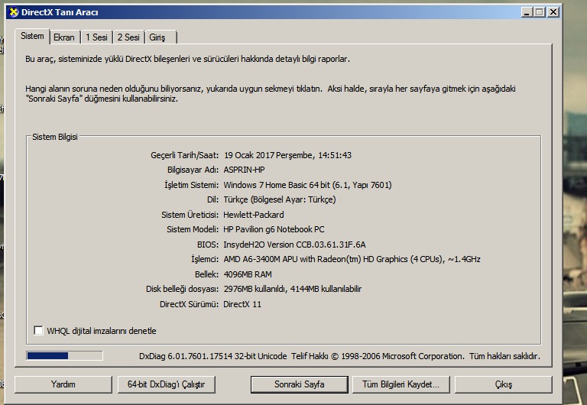Enable WHQL dijital imzalarını denetle checkbox
587x405 pixels.
[38, 331]
